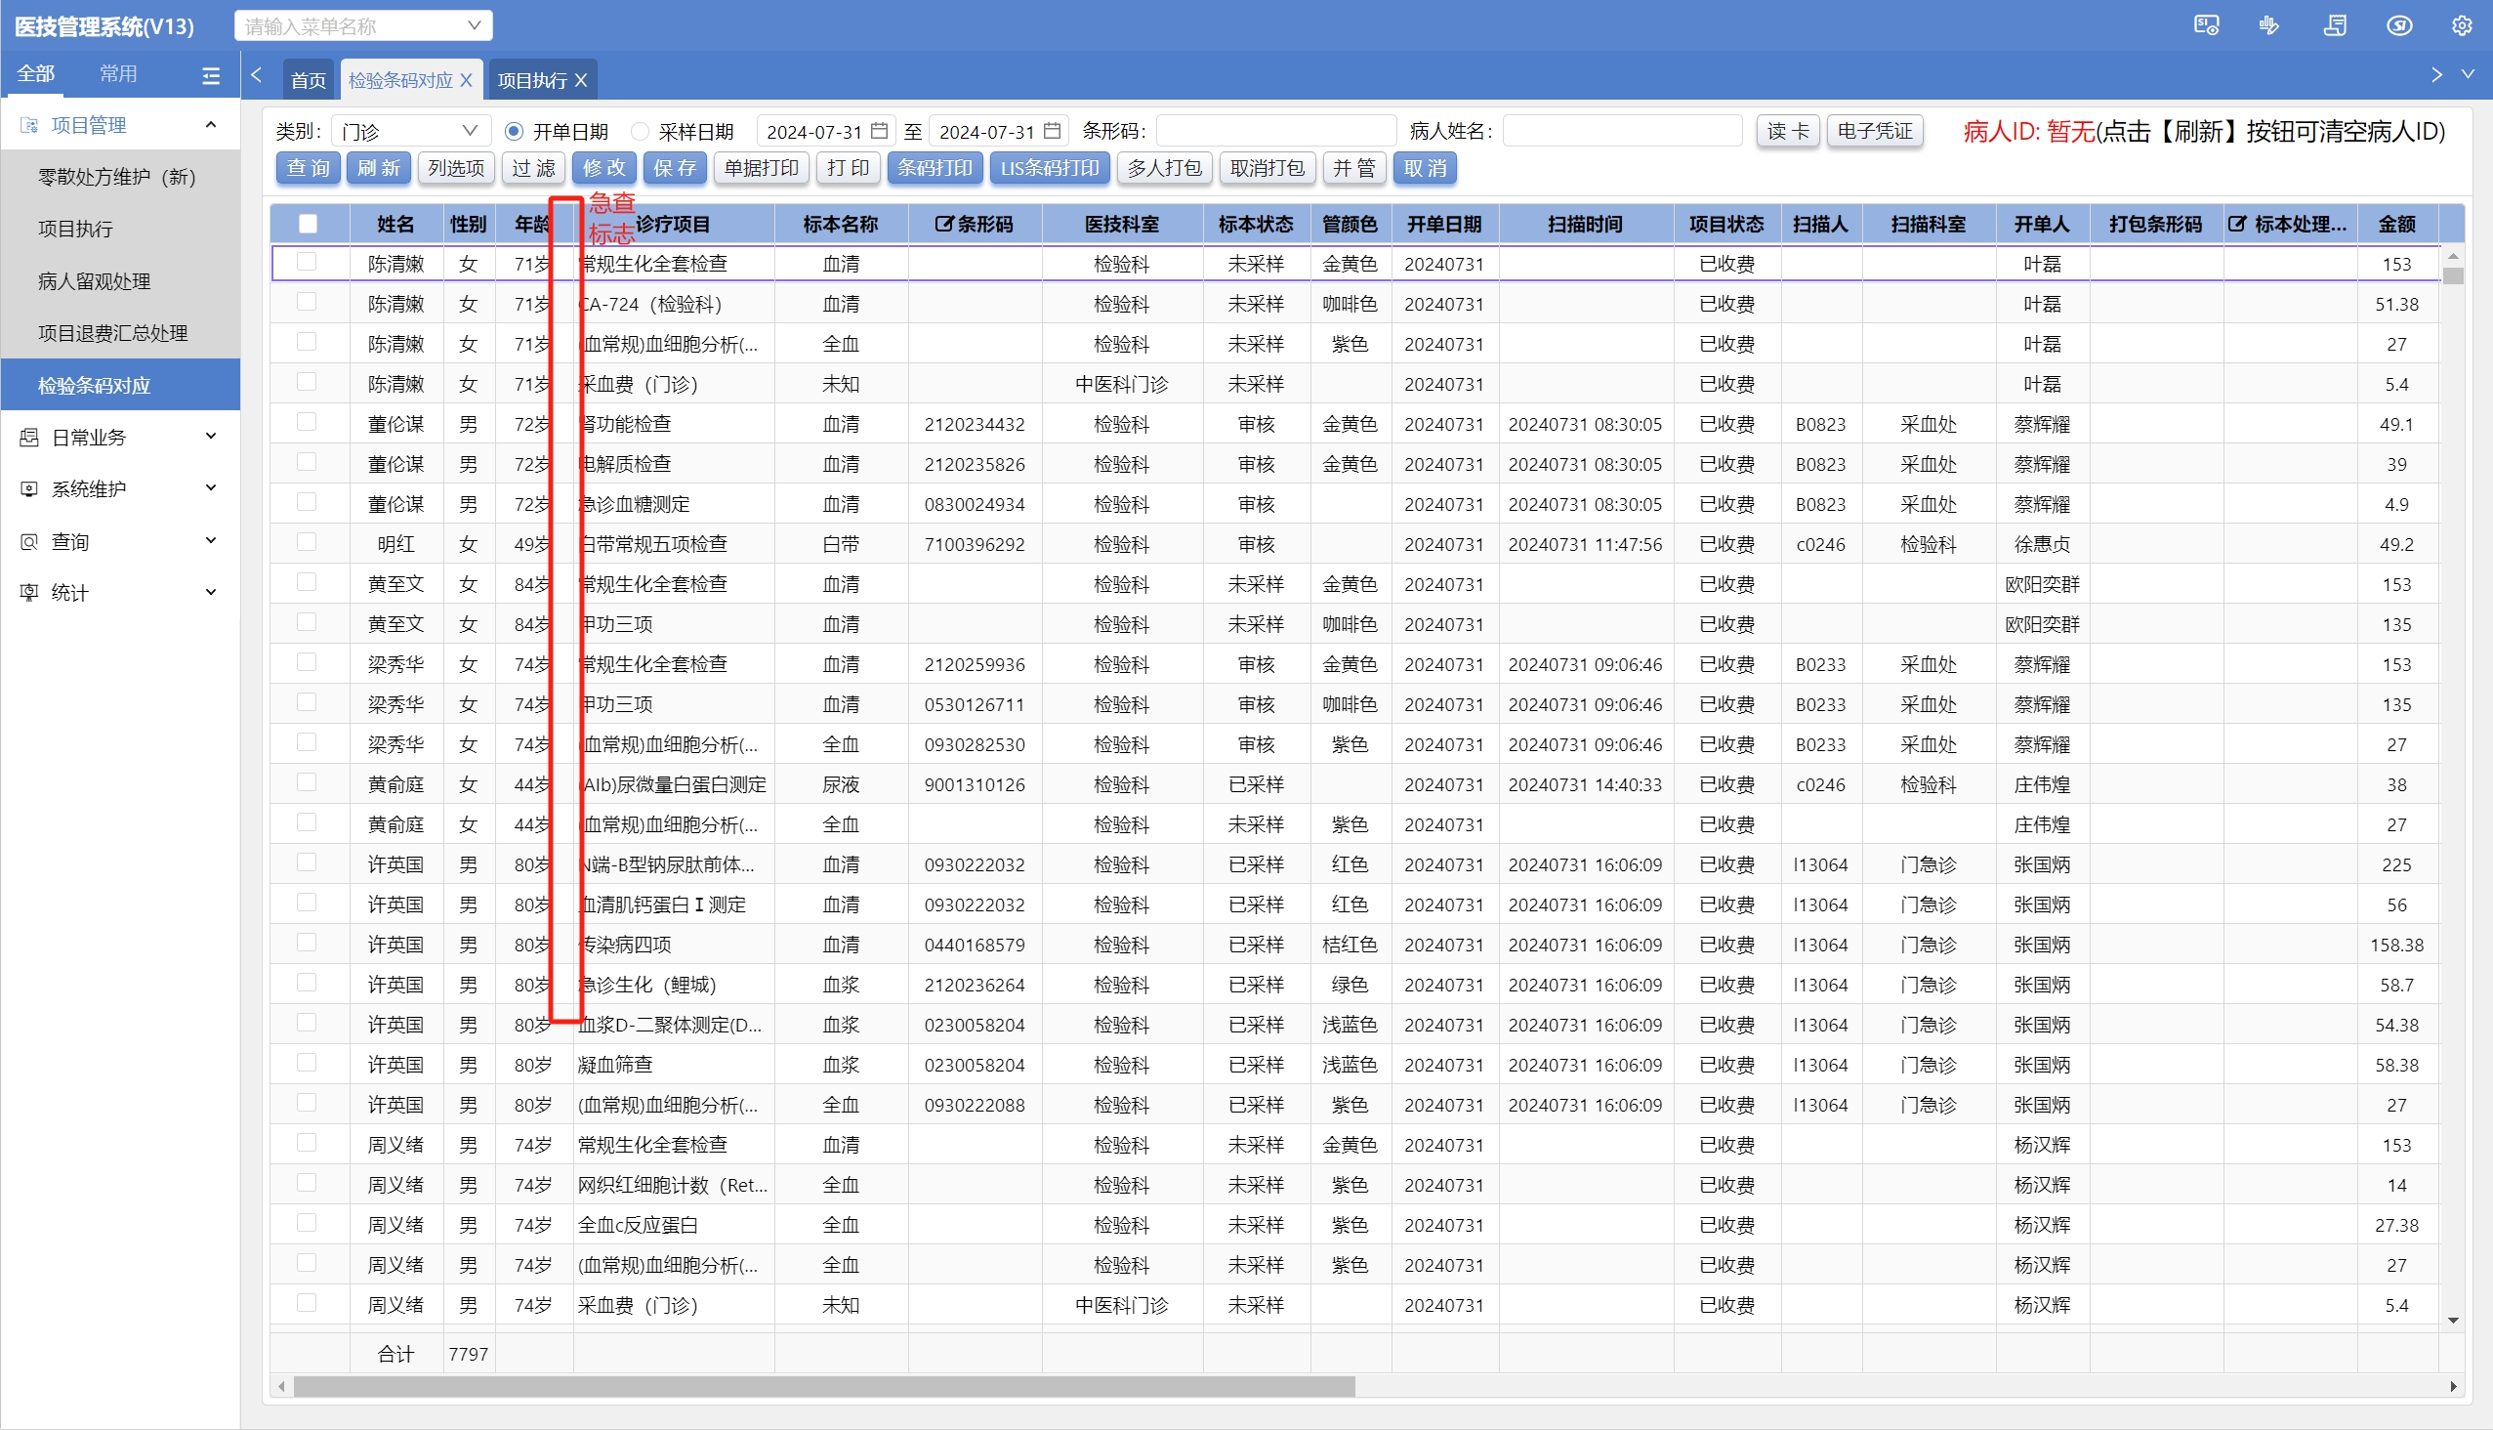This screenshot has height=1430, width=2493.
Task: Check the row checkbox for 明红
Action: tap(307, 542)
